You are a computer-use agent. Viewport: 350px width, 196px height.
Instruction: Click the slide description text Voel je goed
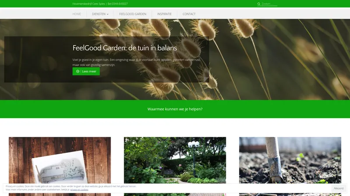136,62
